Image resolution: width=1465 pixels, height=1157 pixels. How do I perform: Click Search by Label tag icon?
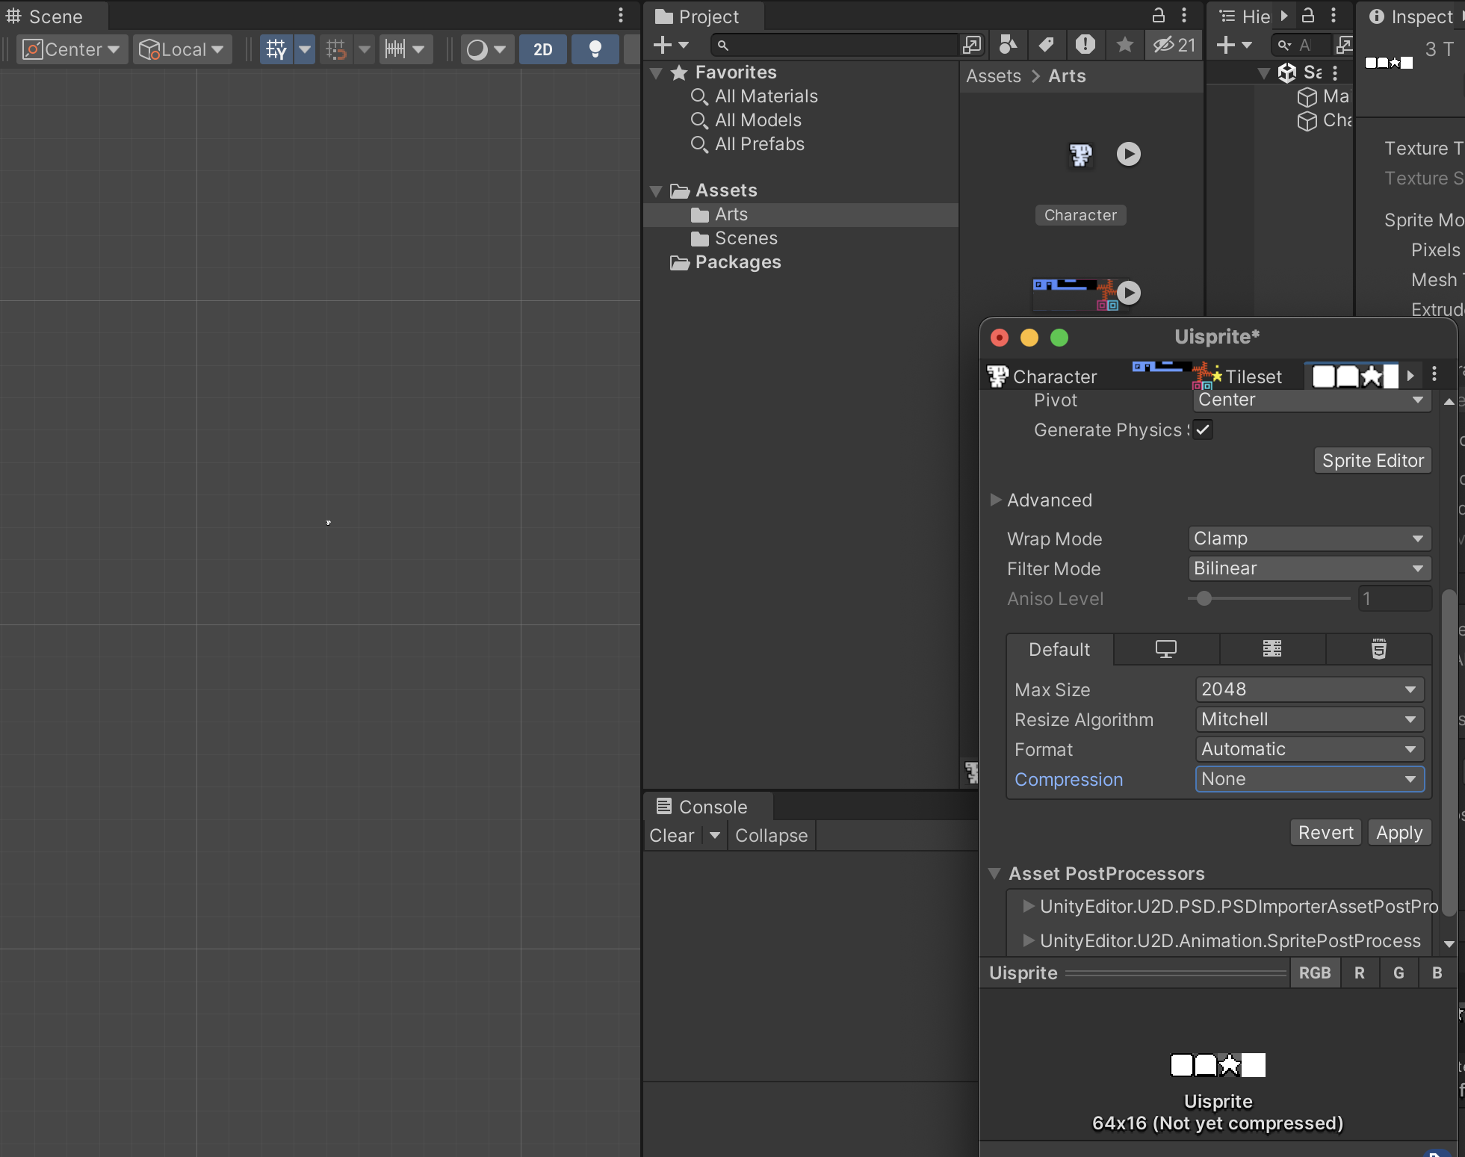click(1047, 45)
